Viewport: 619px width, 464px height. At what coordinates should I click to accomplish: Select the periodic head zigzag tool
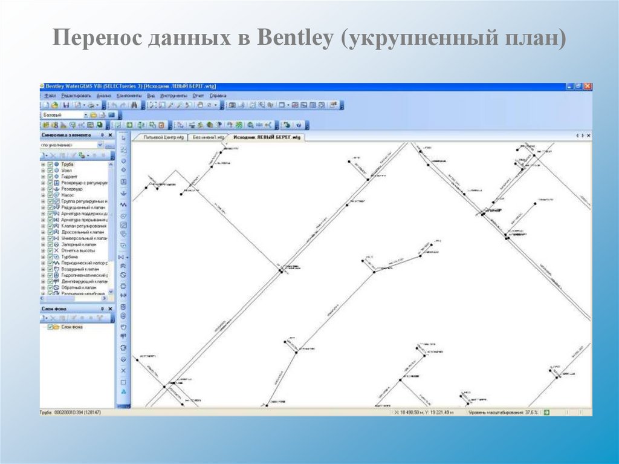[x=123, y=204]
